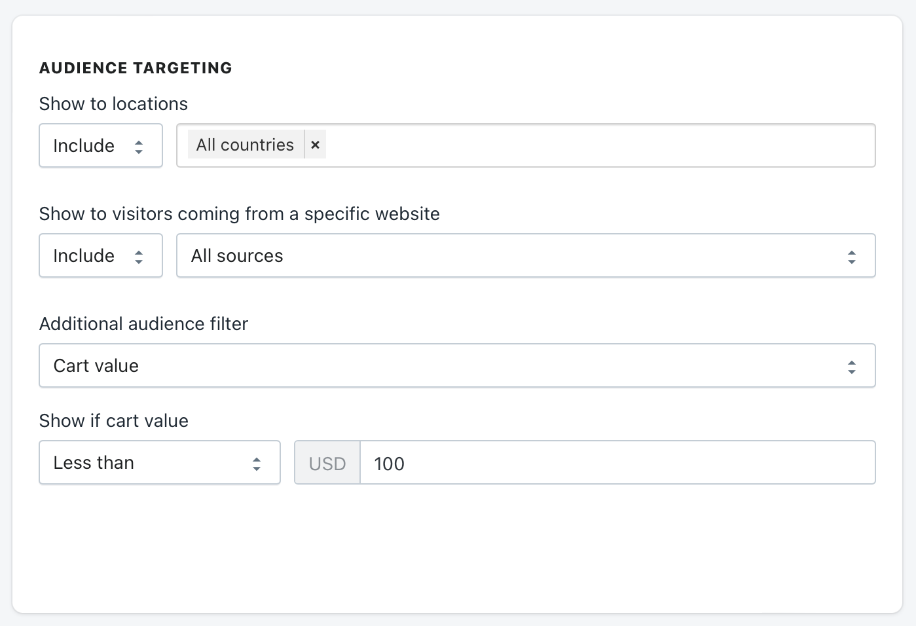
Task: Click the arrows icon on Cart value selector
Action: (x=851, y=367)
